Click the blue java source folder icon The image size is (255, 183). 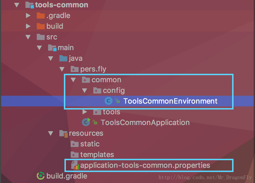[x=63, y=58]
